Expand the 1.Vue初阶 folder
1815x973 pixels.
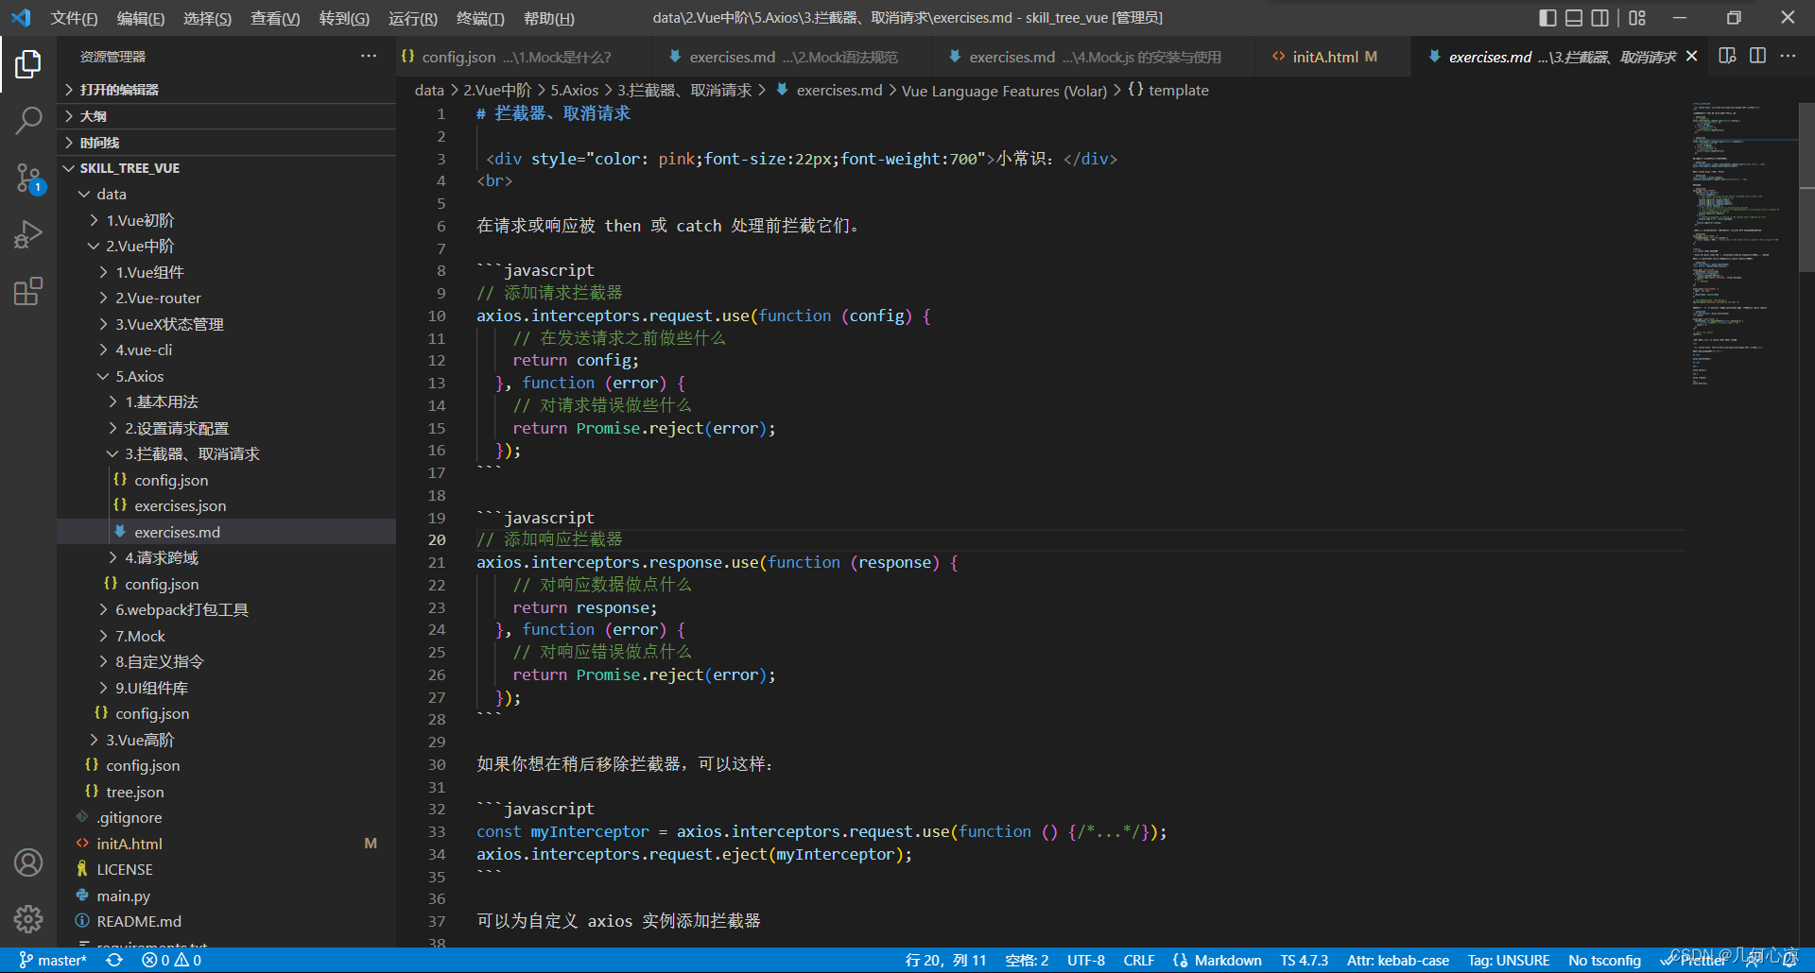(x=227, y=220)
